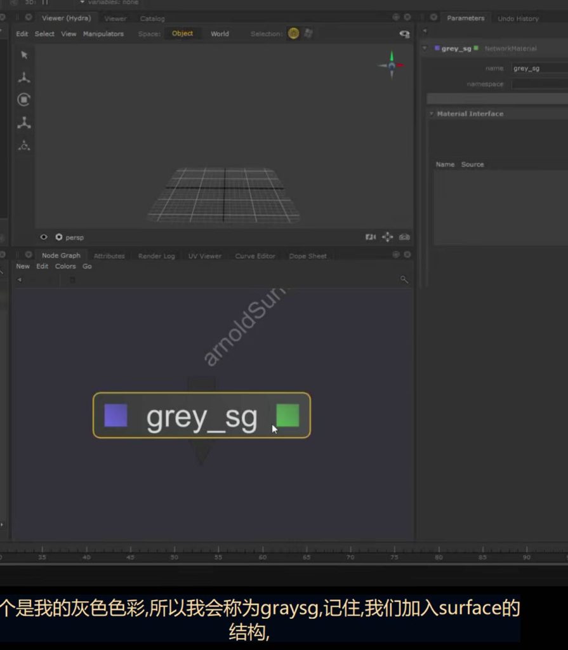Select the arrow selection tool in viewer

point(24,55)
